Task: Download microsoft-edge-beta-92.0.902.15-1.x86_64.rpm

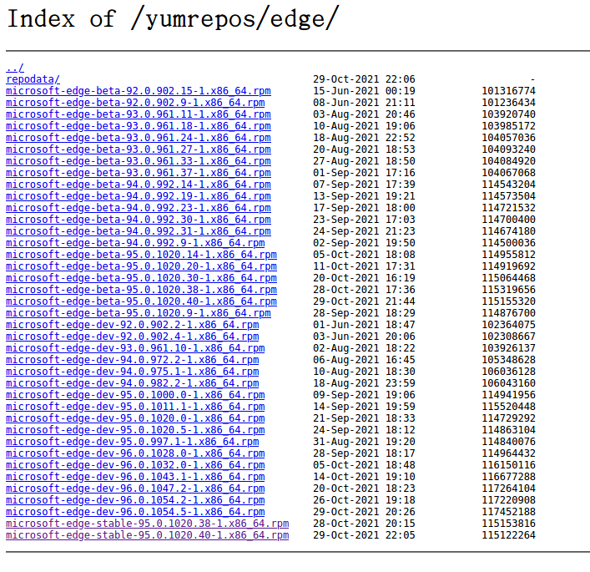Action: coord(139,91)
